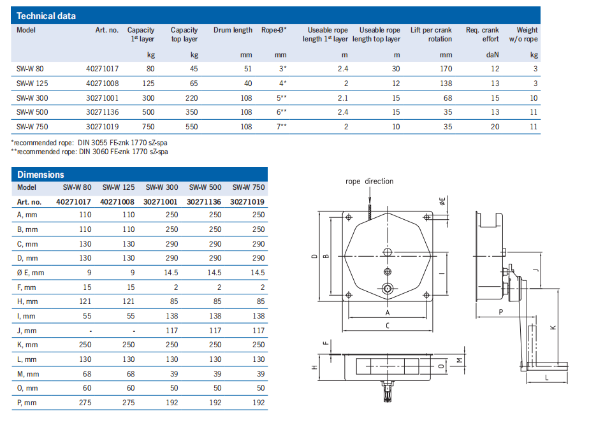Select SW-W 750 row label in Technical data
The height and width of the screenshot is (425, 589).
[32, 127]
